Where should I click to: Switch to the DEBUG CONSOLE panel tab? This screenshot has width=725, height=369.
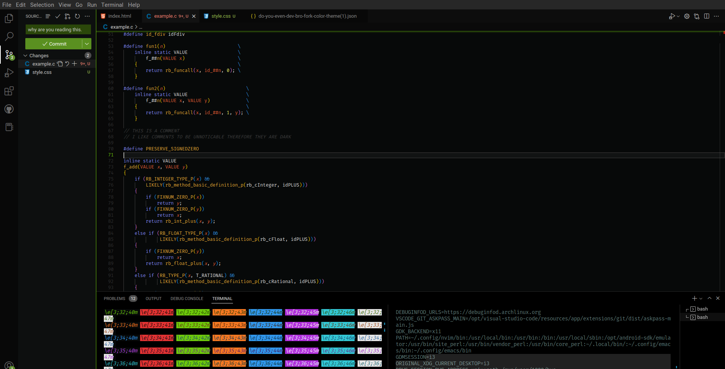point(187,299)
